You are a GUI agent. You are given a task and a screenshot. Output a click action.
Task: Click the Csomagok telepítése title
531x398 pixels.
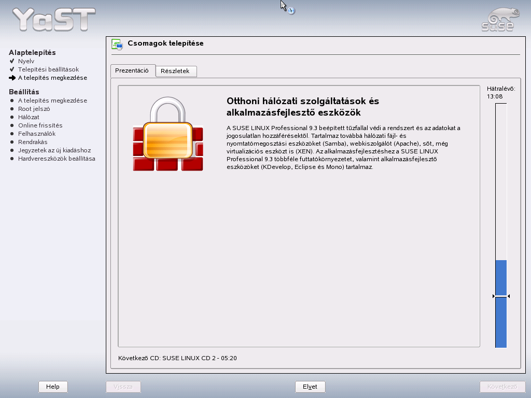[165, 44]
